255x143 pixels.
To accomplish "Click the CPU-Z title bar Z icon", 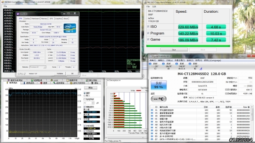I will click(x=18, y=14).
